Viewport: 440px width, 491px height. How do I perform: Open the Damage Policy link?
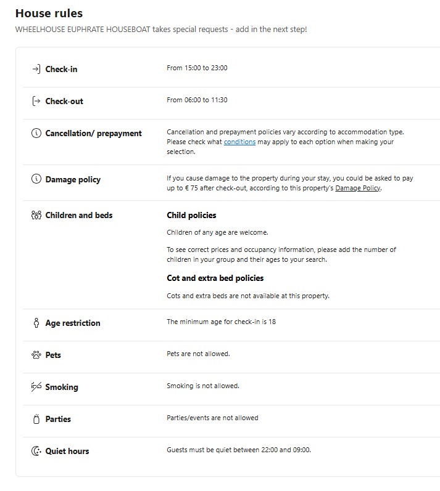click(x=358, y=188)
